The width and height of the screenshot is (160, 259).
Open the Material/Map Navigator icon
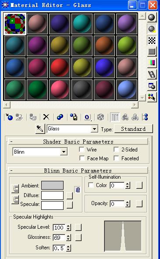point(145,117)
